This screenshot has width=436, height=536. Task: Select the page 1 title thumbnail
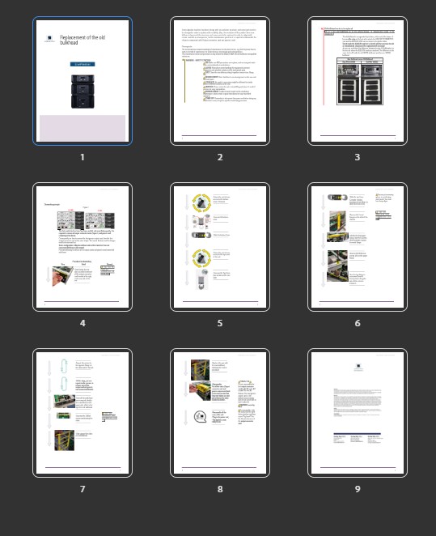(83, 81)
